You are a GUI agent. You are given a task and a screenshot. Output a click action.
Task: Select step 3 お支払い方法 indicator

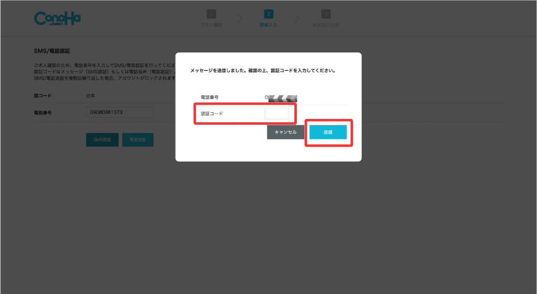[x=326, y=18]
